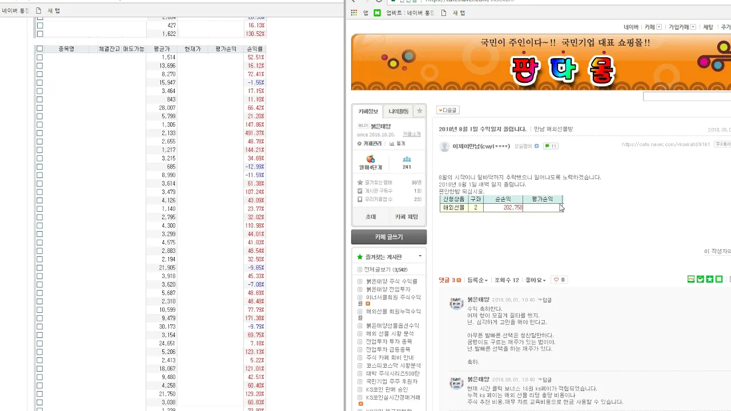731x411 pixels.
Task: Click the 이제야만남 author profile avatar
Action: [444, 146]
